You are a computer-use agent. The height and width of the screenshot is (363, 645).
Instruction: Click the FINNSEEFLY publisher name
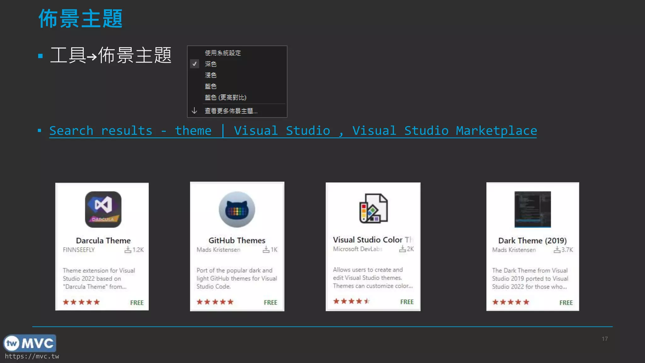click(79, 250)
